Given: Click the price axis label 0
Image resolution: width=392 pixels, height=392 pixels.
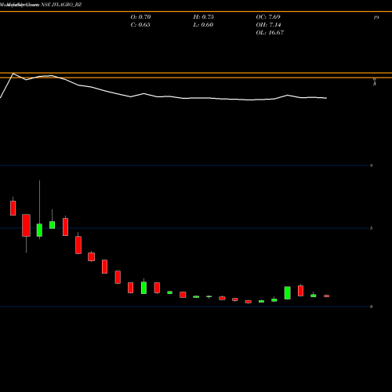Looking at the screenshot, I should tap(371, 307).
